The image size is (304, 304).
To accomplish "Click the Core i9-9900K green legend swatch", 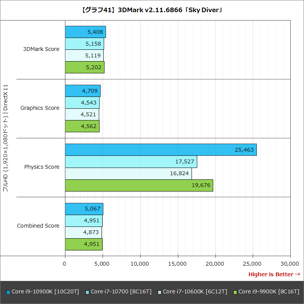I will 235,292.
